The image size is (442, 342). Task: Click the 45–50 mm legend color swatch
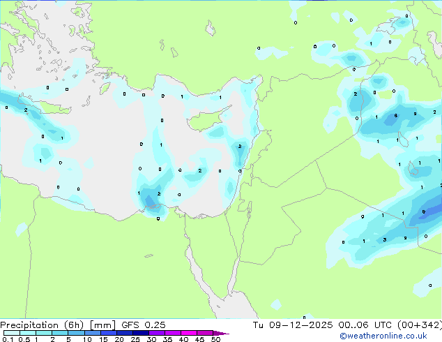(205, 333)
